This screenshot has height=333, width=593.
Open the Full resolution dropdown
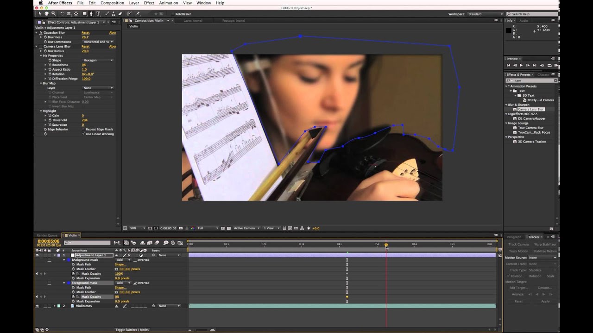[208, 228]
